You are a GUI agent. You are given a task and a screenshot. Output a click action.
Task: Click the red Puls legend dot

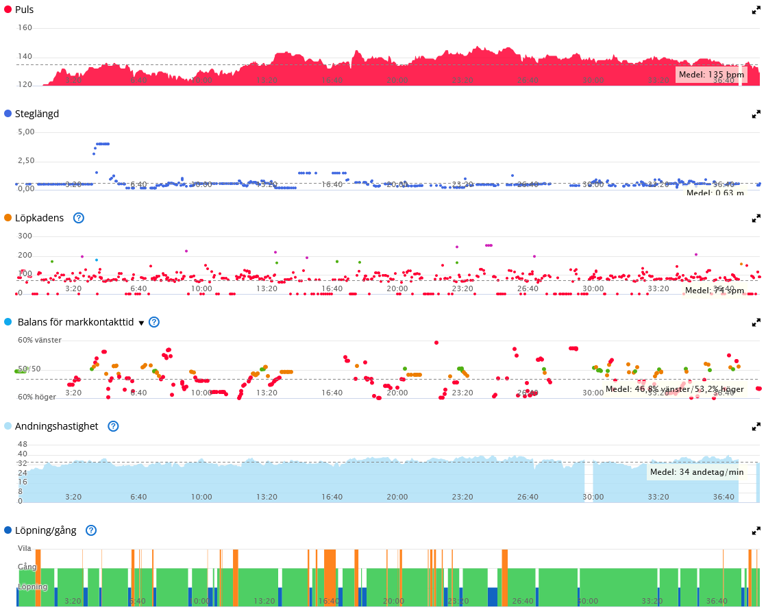(8, 10)
